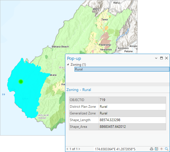The height and width of the screenshot is (152, 170).
Task: Click the coordinates readout in pop-up footer
Action: click(x=115, y=149)
